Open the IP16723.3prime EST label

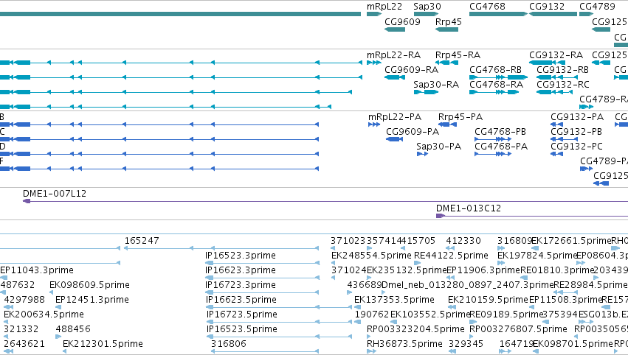click(x=241, y=285)
